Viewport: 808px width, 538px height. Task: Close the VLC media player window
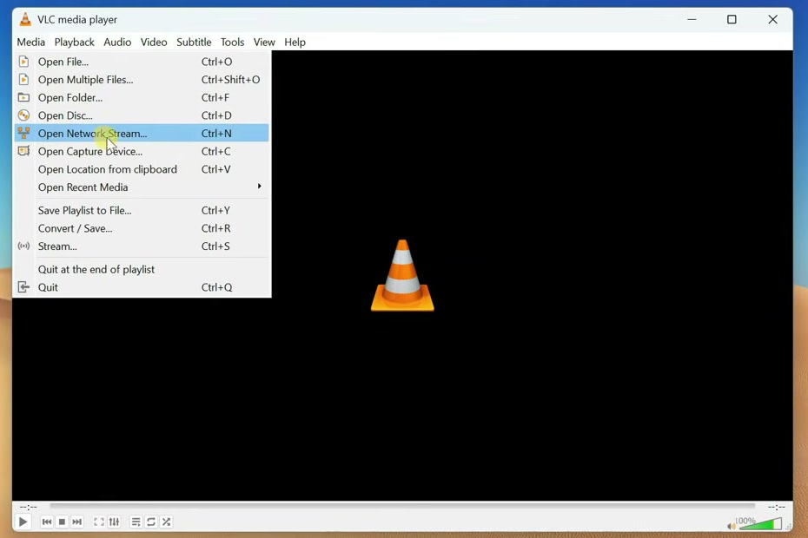pyautogui.click(x=772, y=20)
